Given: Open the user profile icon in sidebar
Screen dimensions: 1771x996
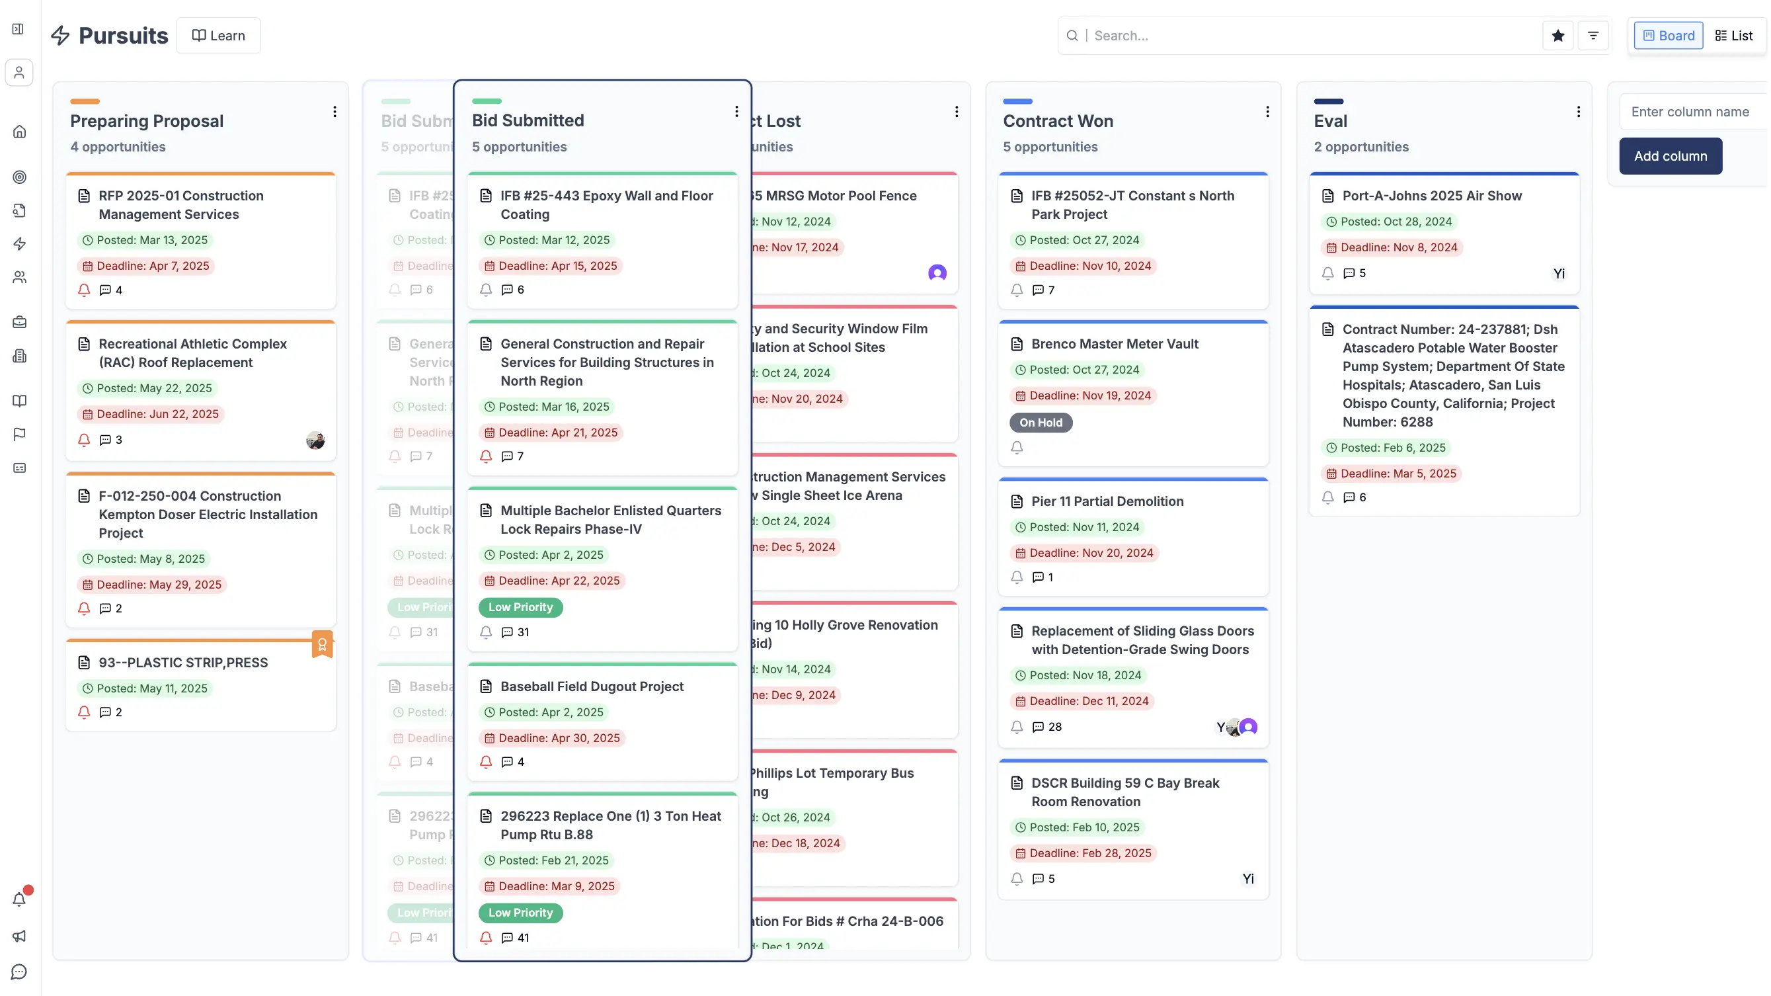Looking at the screenshot, I should tap(19, 72).
